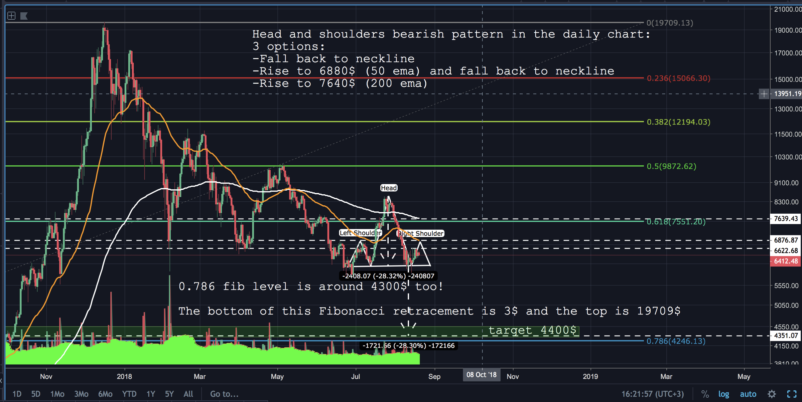Click the chart layout grid icon
The image size is (802, 402).
(11, 16)
